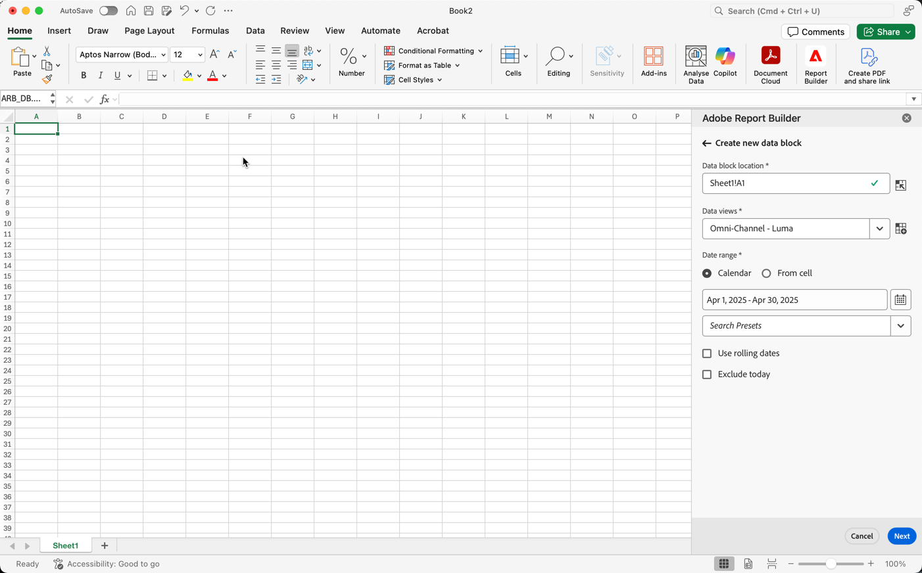Click the Insert Function fx icon
The image size is (922, 573).
(104, 99)
